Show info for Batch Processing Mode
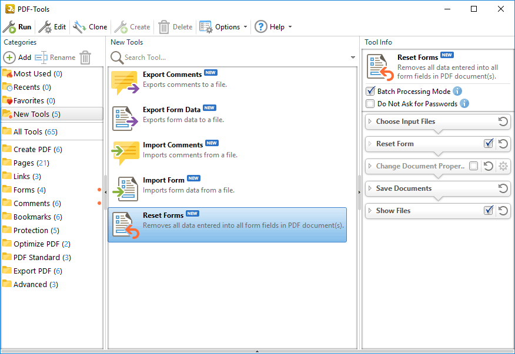This screenshot has height=354, width=515. [x=457, y=91]
